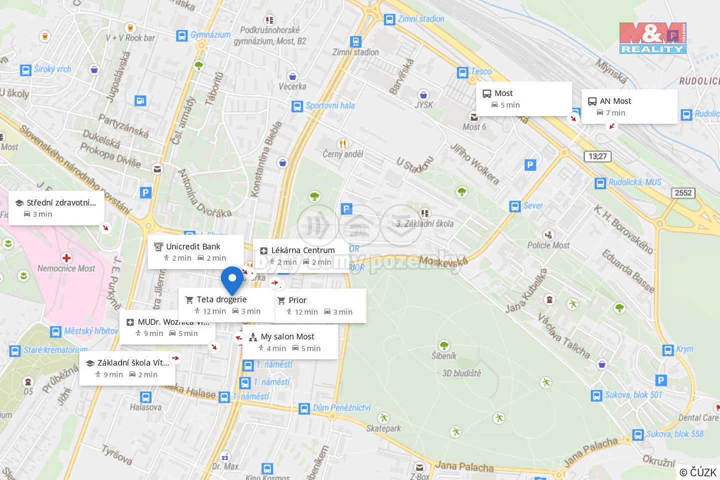Screen dimensions: 720x480
Task: Select the Zimní stadion bus stop icon
Action: tap(389, 19)
